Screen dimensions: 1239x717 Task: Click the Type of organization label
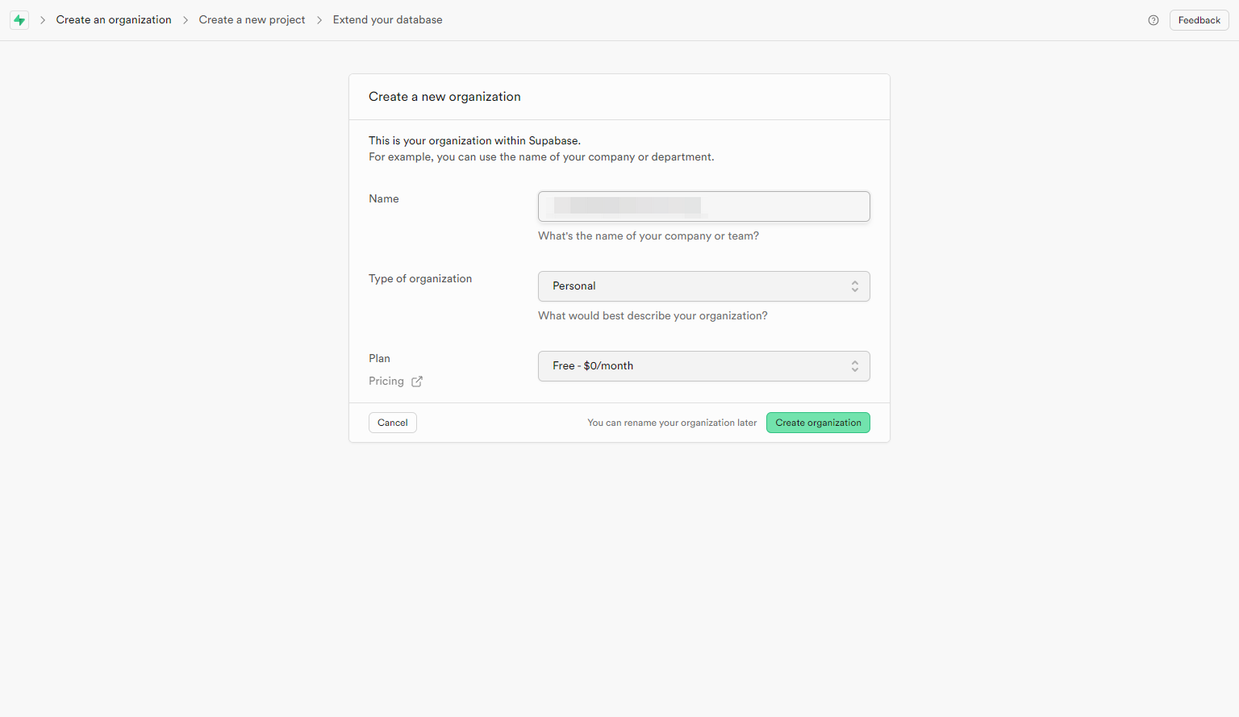[x=420, y=279]
